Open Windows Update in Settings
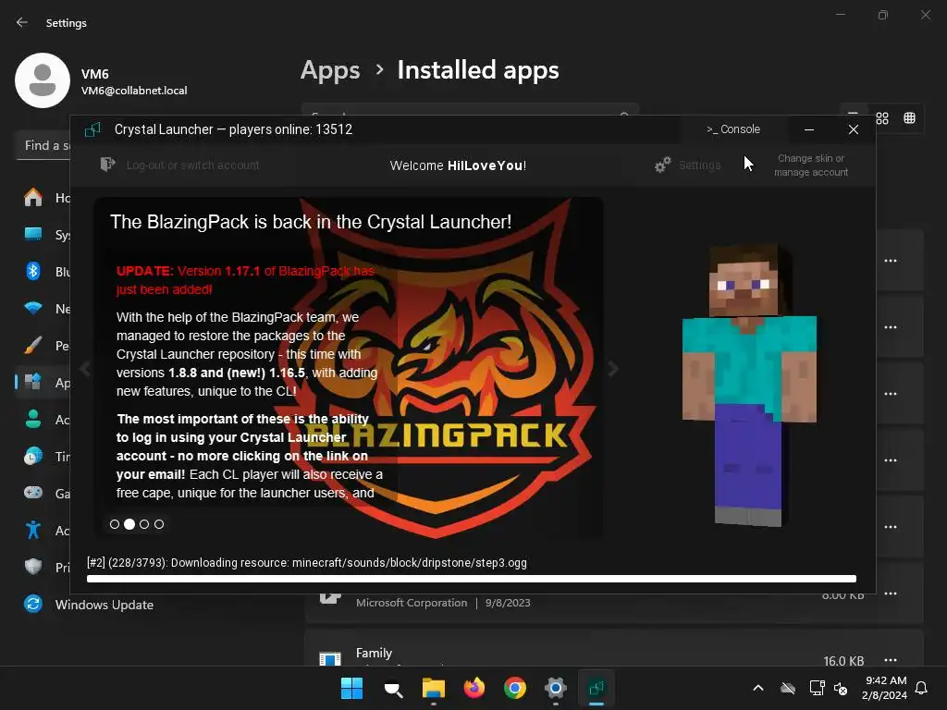The height and width of the screenshot is (710, 947). click(x=104, y=605)
